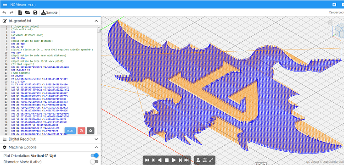The height and width of the screenshot is (165, 344).
Task: Toggle fullscreen with the expand arrows icon
Action: [x=211, y=160]
